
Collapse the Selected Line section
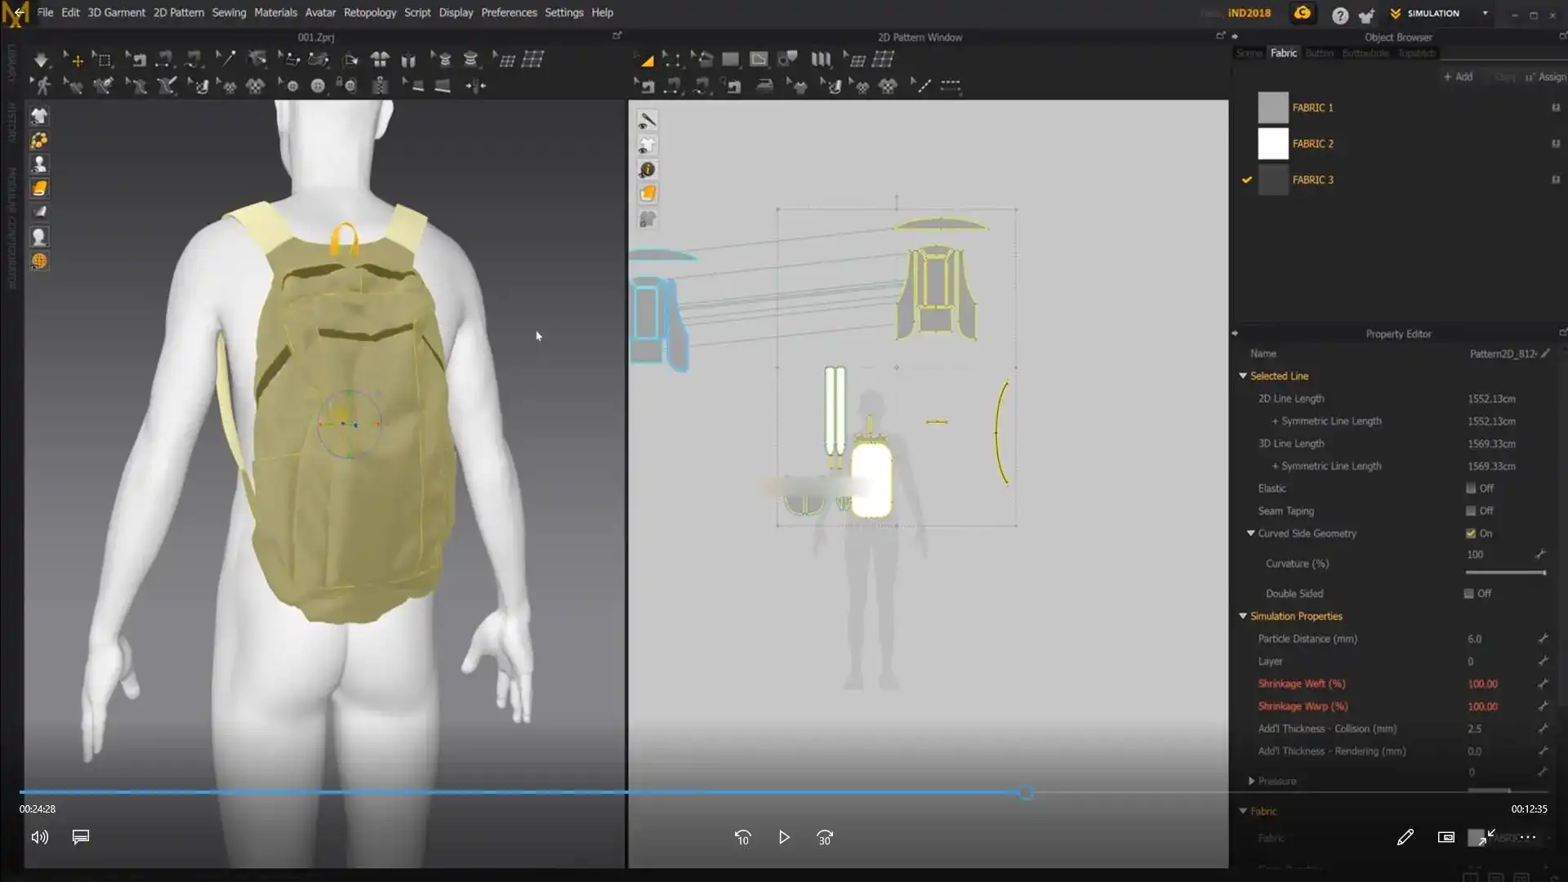click(x=1243, y=376)
